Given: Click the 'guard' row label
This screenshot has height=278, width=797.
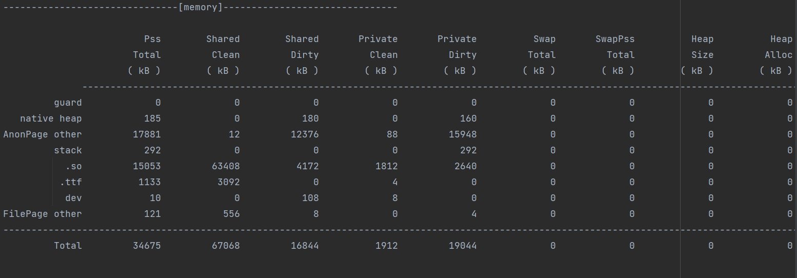Looking at the screenshot, I should (68, 103).
